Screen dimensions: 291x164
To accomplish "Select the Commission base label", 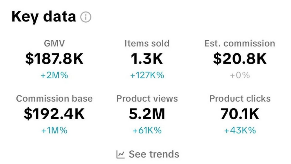I will [54, 98].
